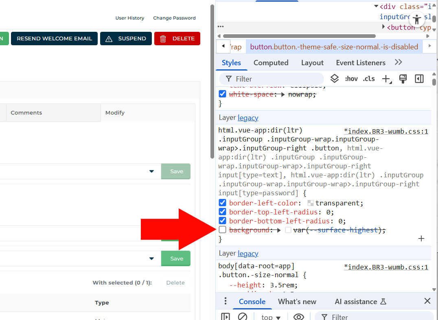Open the User History link
Screen dimensions: 438x320
coord(130,18)
